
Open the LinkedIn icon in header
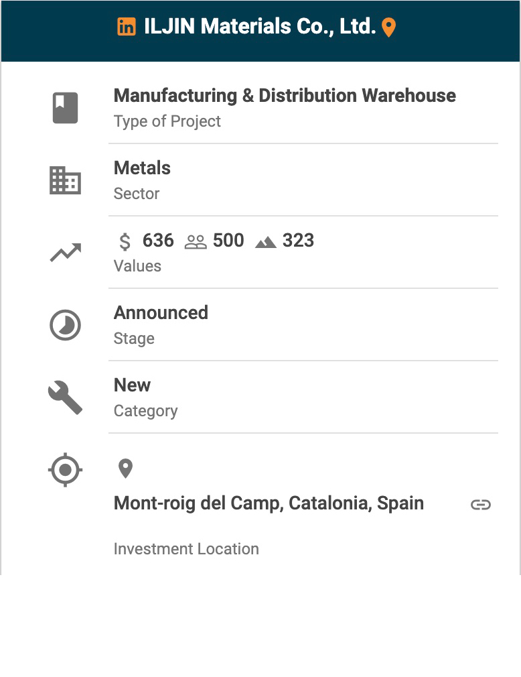[126, 27]
